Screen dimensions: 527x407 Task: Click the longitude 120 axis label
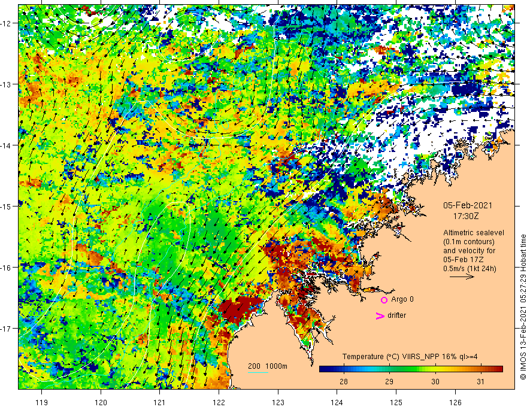[x=101, y=402]
